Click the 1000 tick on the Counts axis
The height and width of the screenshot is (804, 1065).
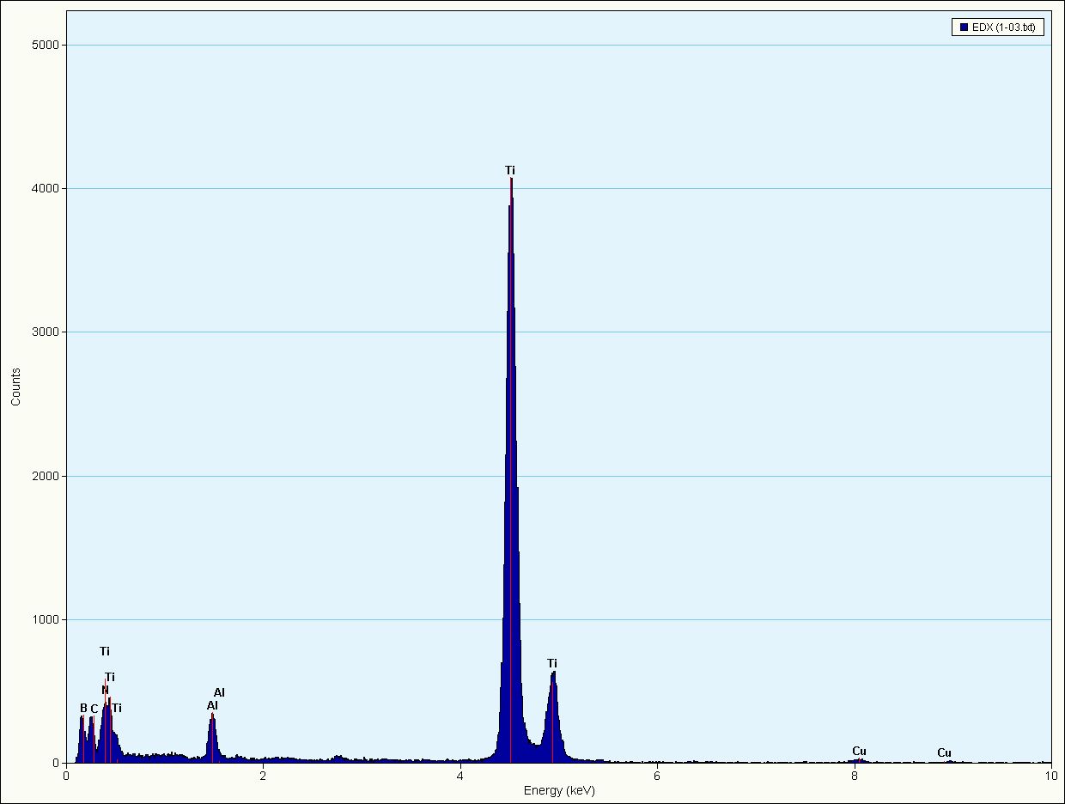click(x=46, y=619)
